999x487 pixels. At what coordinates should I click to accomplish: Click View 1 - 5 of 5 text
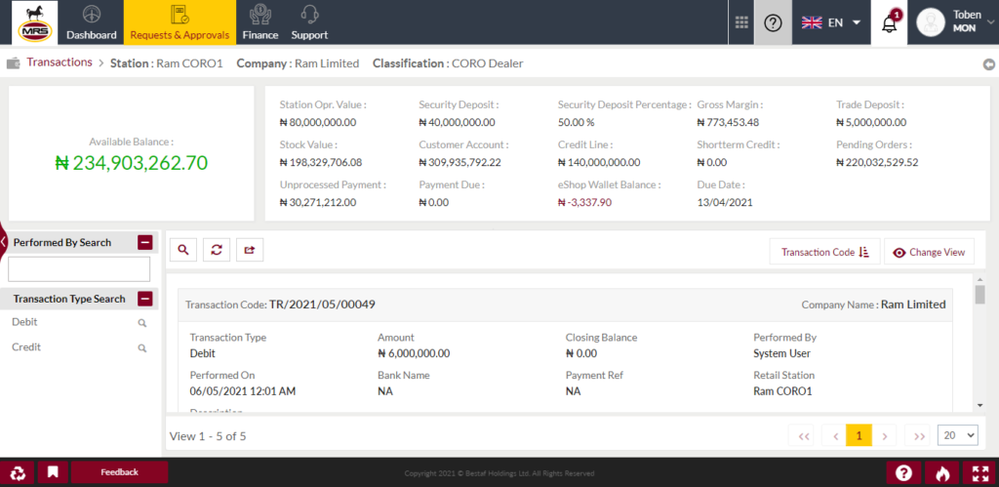point(208,436)
